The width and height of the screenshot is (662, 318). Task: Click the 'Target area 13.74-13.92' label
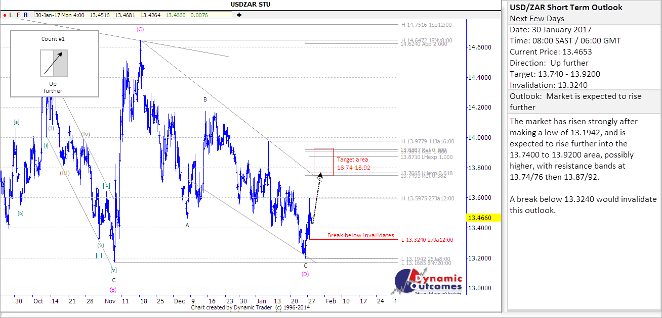pyautogui.click(x=353, y=164)
